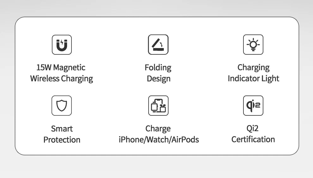This screenshot has height=178, width=313.
Task: Click the multi-device charging icon
Action: coord(158,106)
